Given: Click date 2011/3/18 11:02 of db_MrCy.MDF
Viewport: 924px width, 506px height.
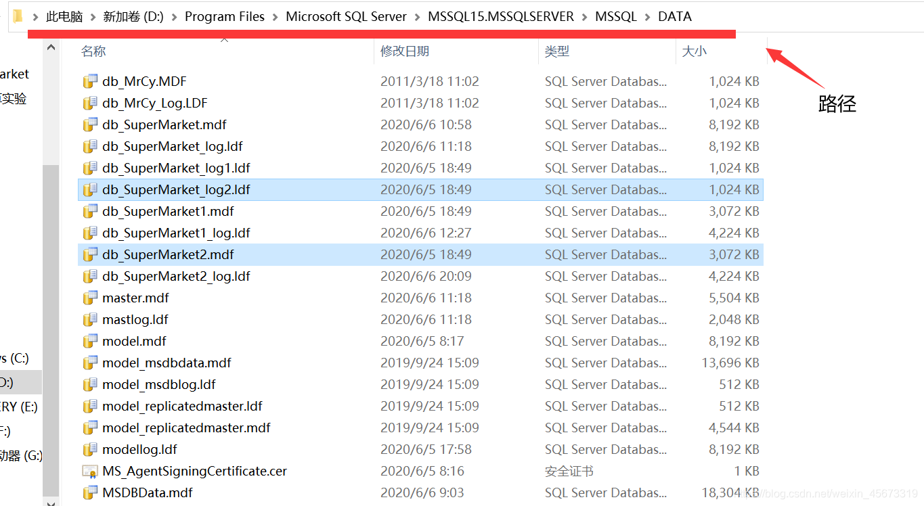Looking at the screenshot, I should tap(430, 81).
